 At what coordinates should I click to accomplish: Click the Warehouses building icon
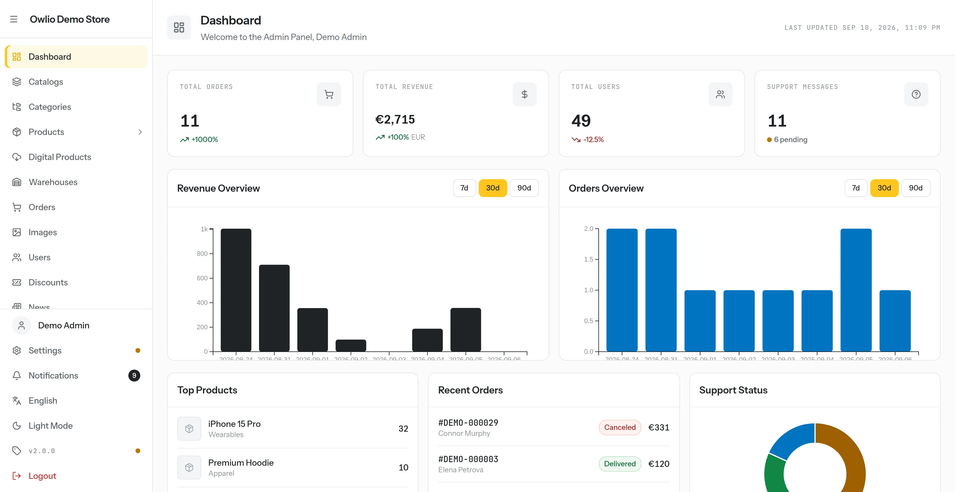pyautogui.click(x=17, y=182)
